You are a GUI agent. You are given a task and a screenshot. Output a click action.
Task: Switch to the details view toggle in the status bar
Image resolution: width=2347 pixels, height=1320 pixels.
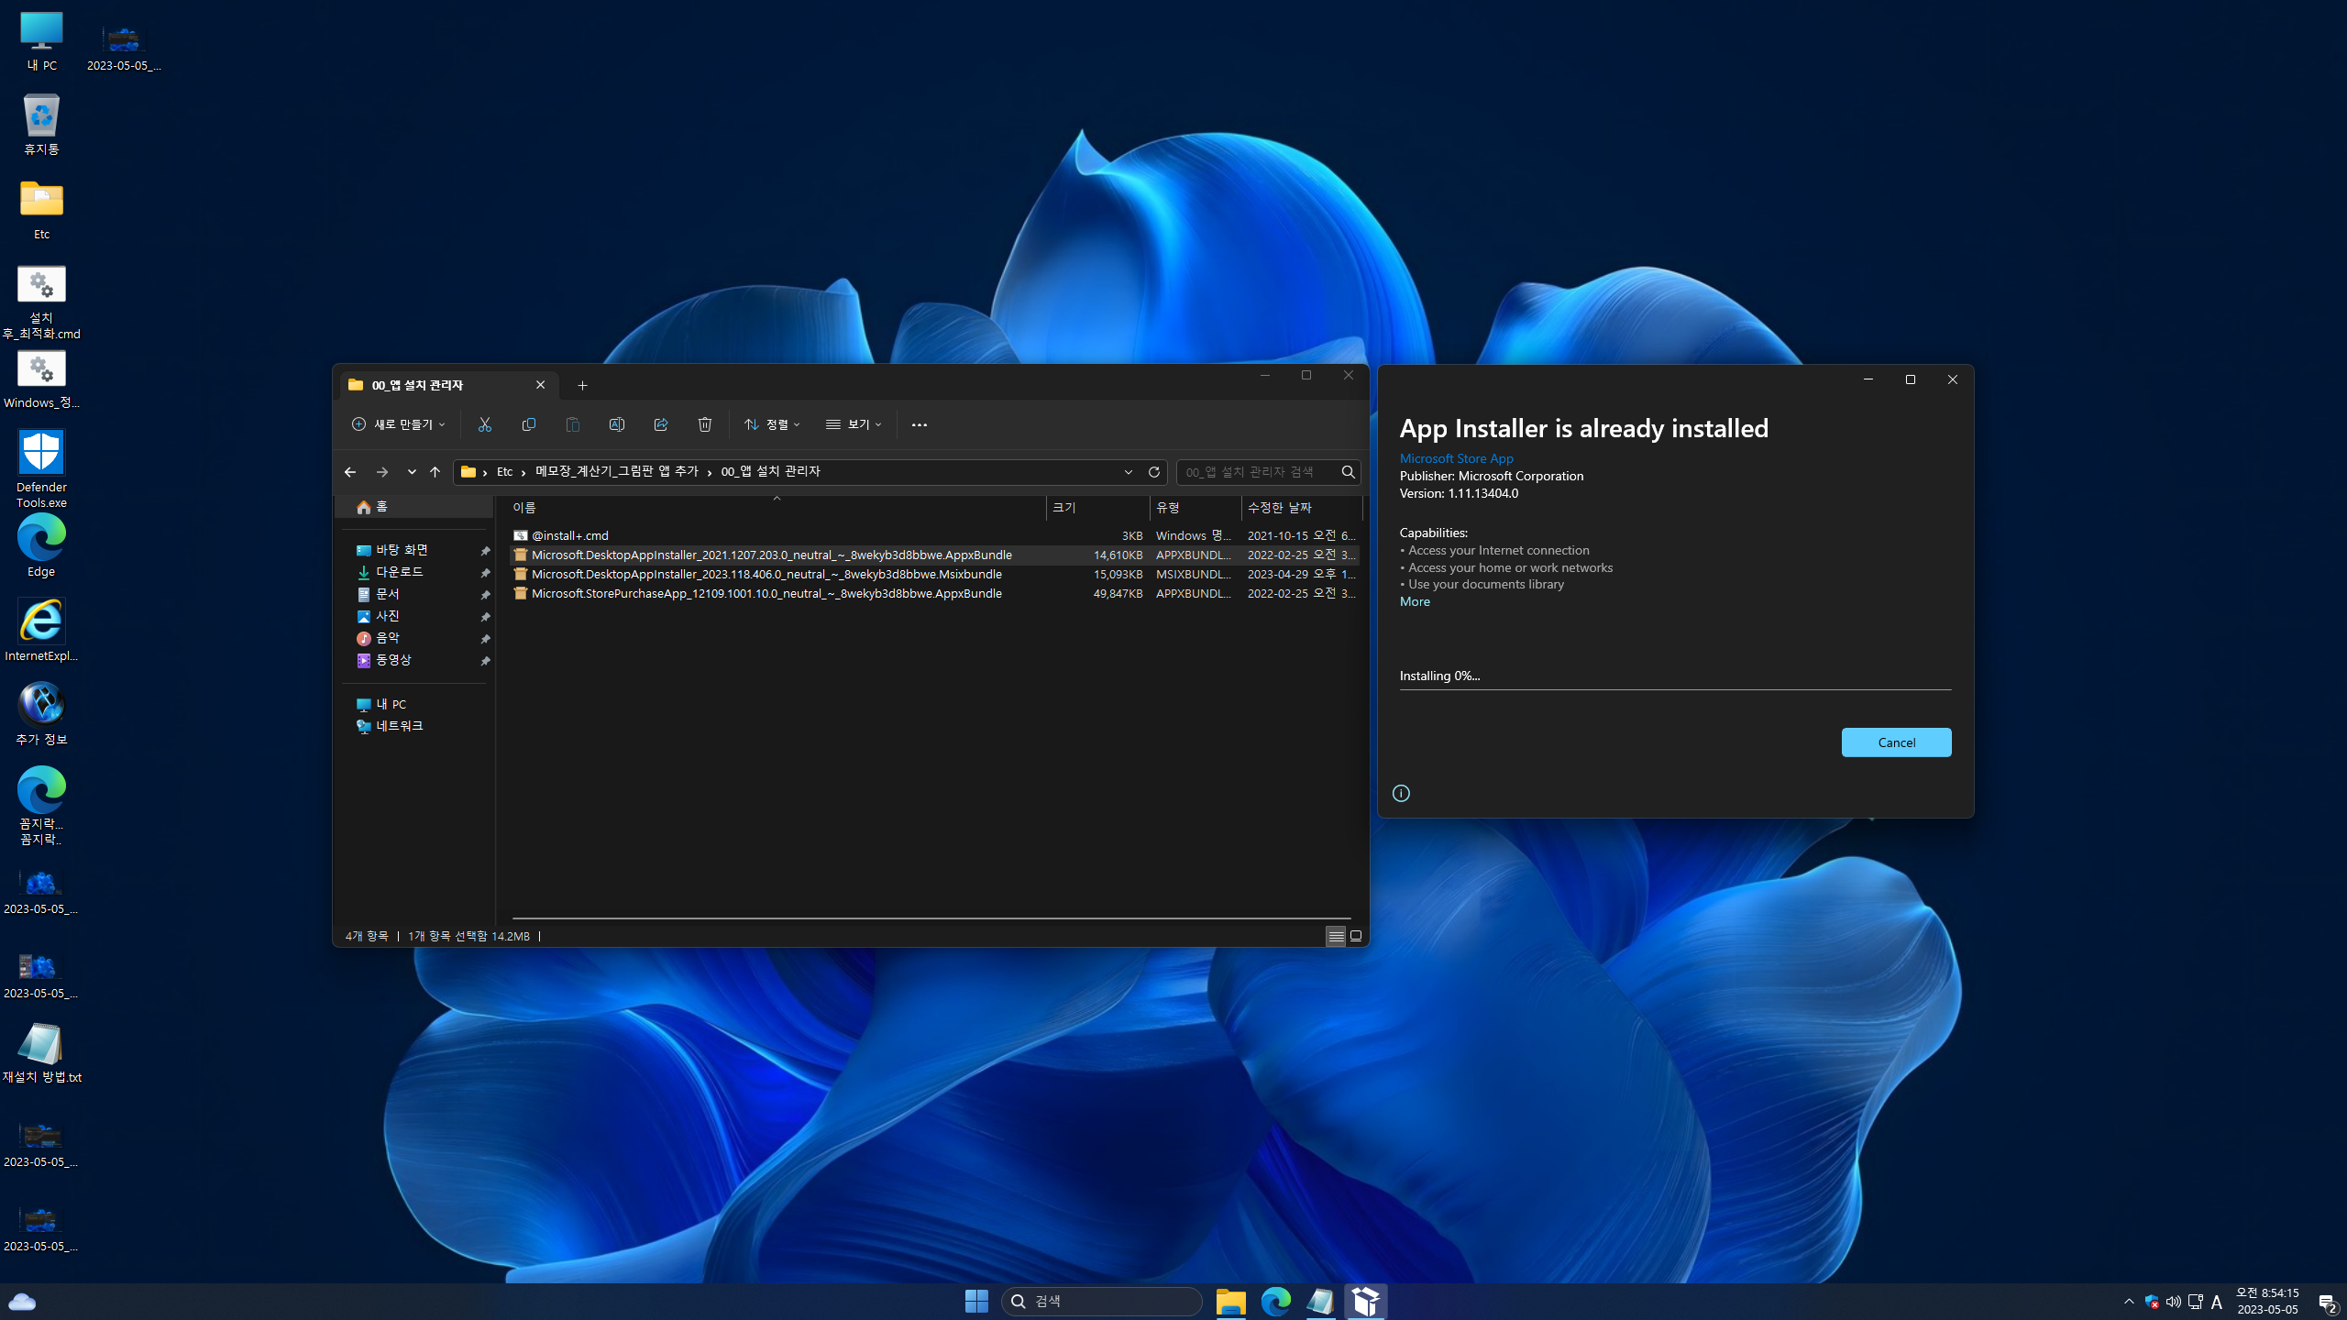1336,936
